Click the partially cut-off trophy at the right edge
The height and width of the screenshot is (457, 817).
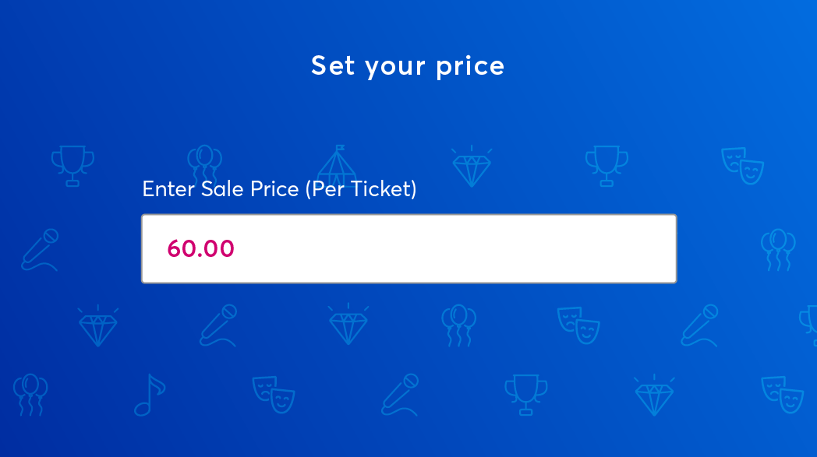point(808,326)
